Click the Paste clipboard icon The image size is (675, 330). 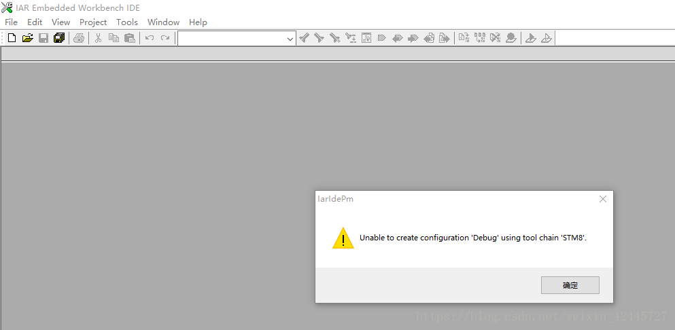pos(130,38)
